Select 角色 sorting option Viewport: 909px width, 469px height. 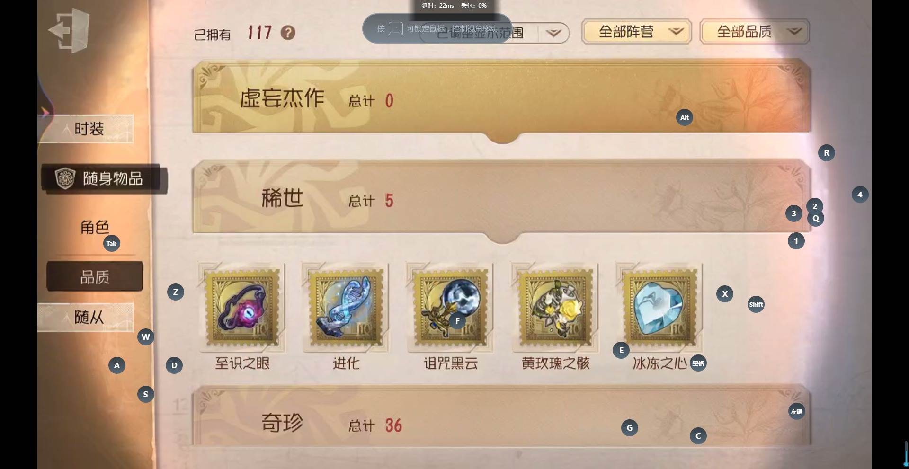click(95, 227)
